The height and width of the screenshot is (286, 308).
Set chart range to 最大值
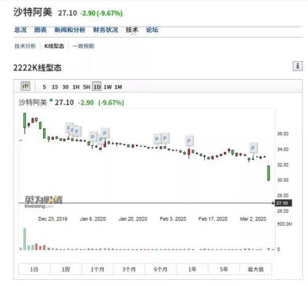256,269
